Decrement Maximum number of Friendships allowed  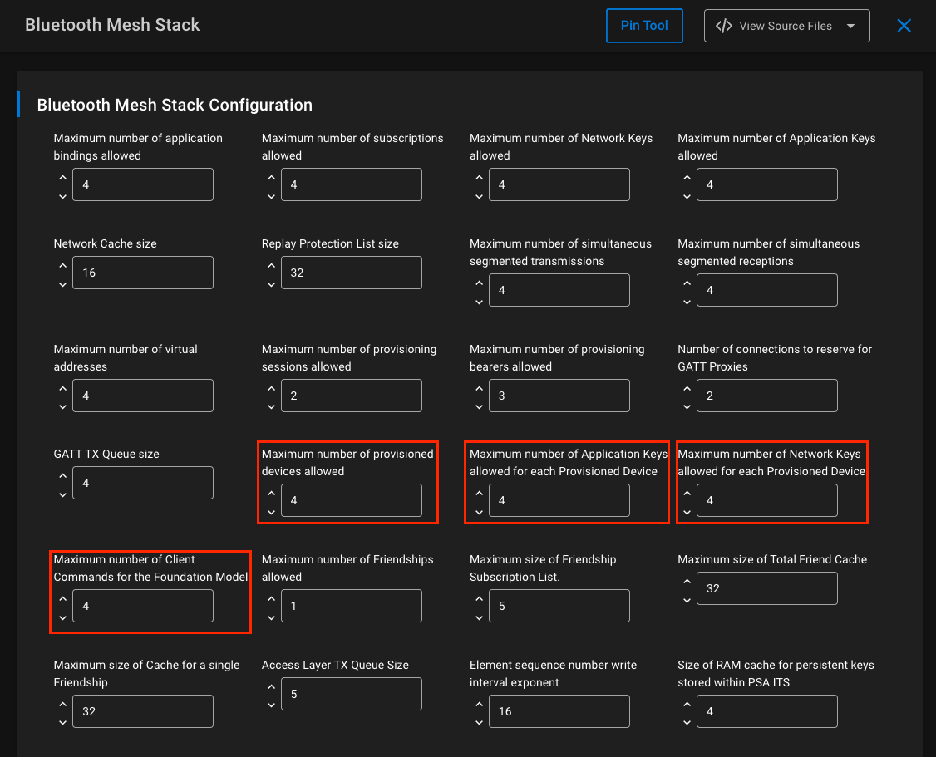click(271, 617)
